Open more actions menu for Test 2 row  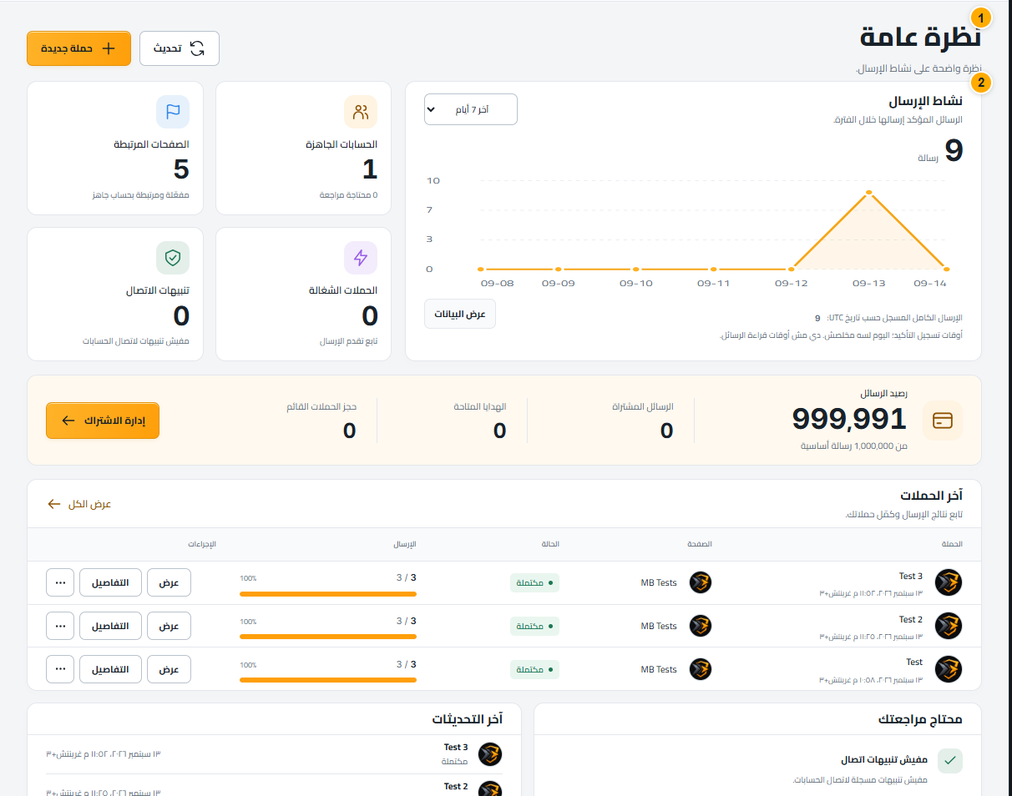click(60, 626)
